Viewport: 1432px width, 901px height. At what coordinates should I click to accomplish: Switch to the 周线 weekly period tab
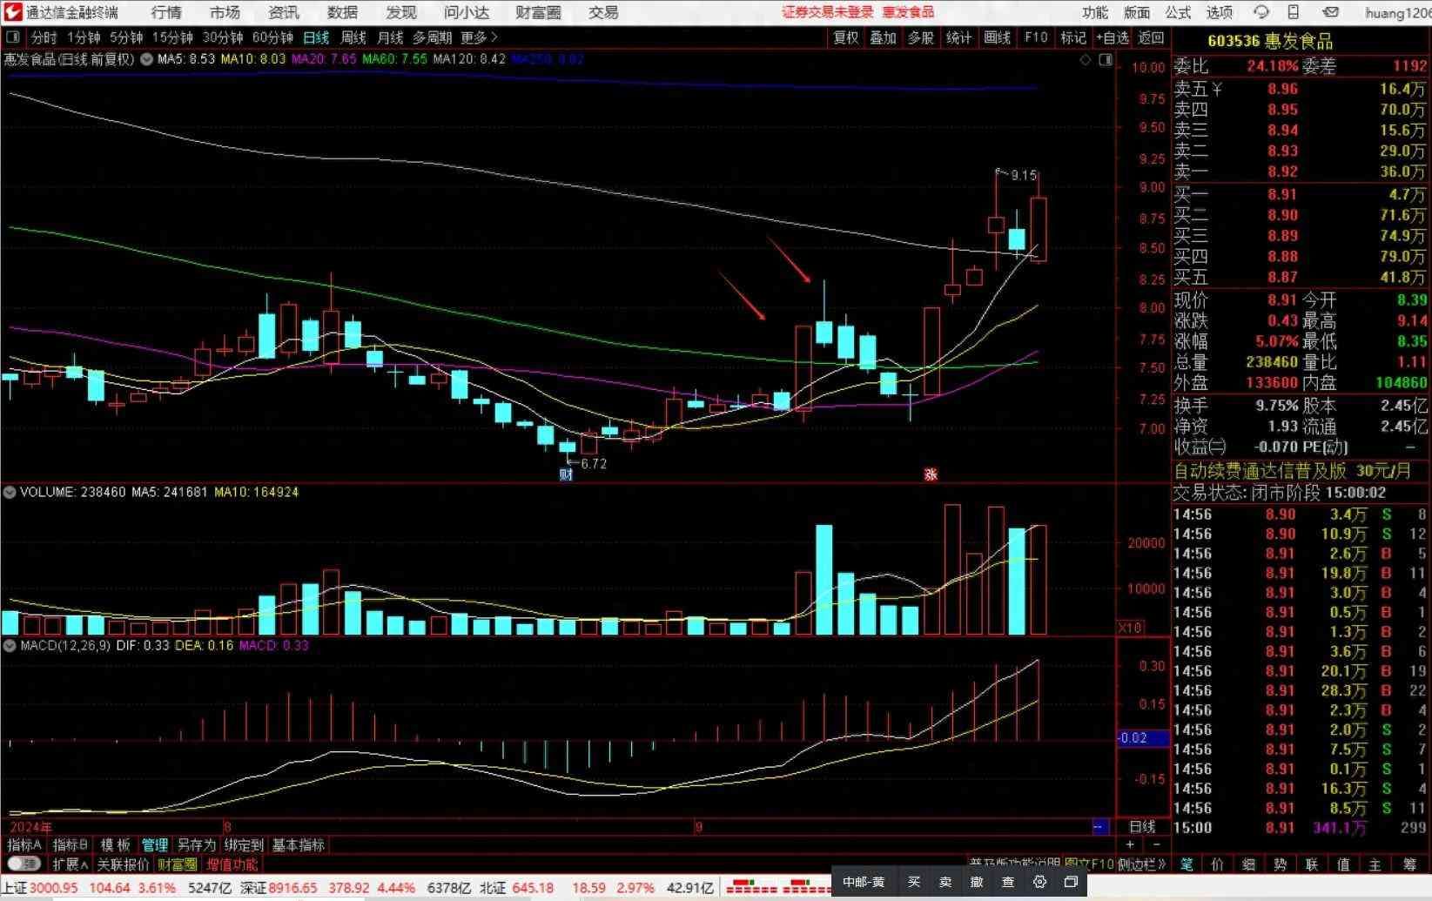click(353, 37)
